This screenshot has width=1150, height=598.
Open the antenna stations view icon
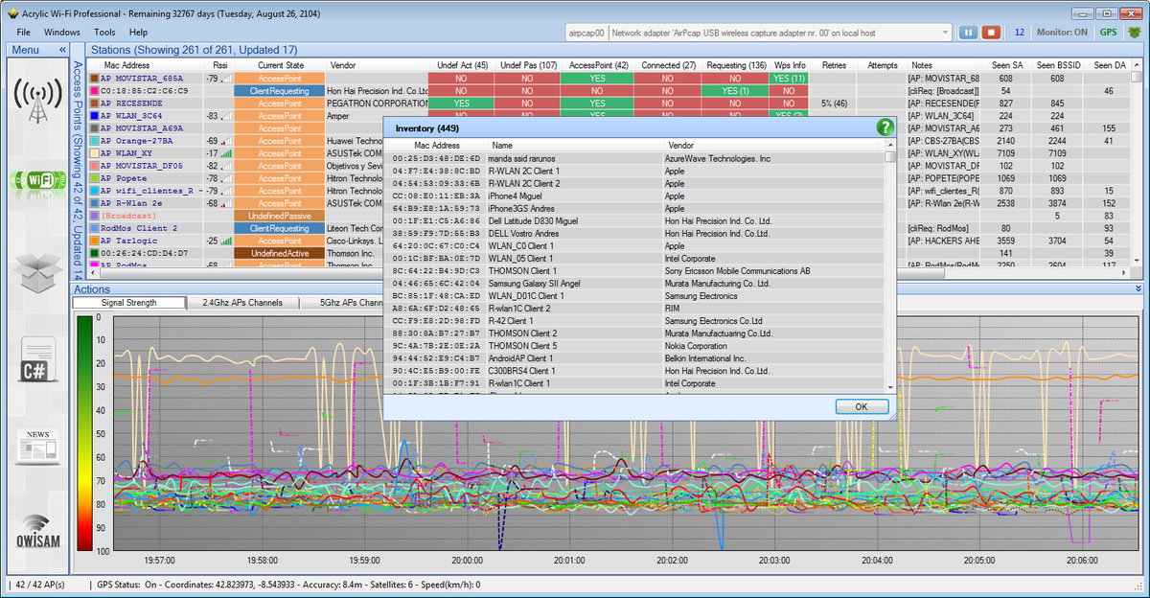click(x=37, y=99)
